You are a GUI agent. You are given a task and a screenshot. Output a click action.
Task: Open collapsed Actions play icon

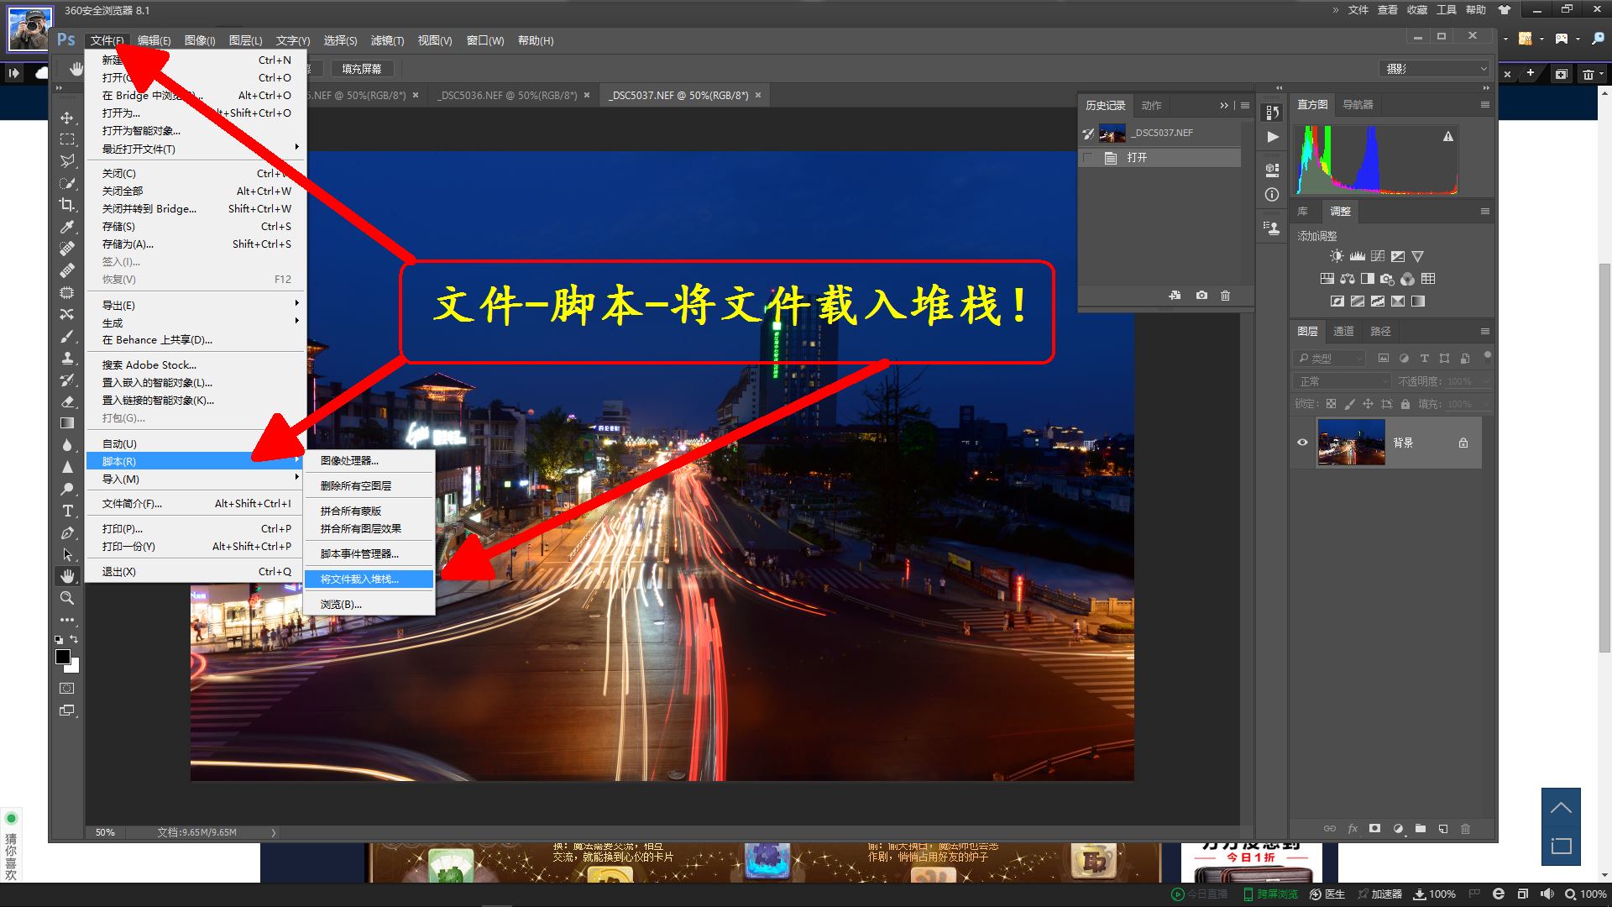pyautogui.click(x=1273, y=137)
